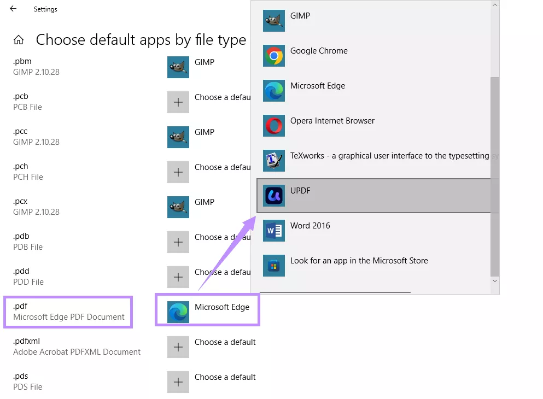Screen dimensions: 543x399
Task: Click the scroll-down arrow of the app list
Action: point(494,280)
